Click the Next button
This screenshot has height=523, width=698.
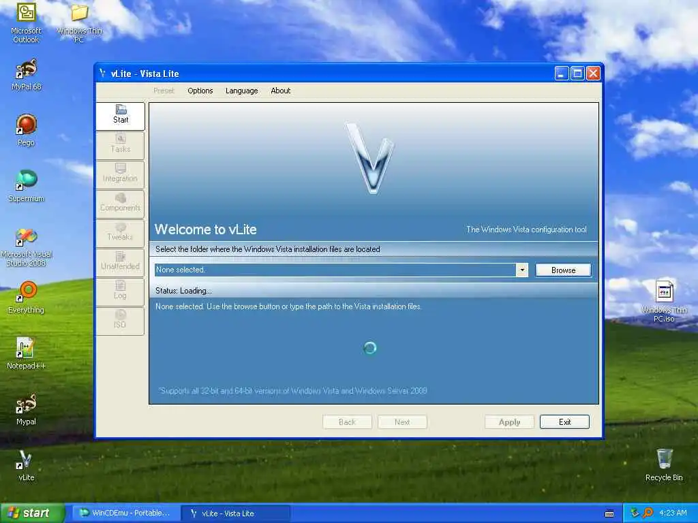(402, 422)
